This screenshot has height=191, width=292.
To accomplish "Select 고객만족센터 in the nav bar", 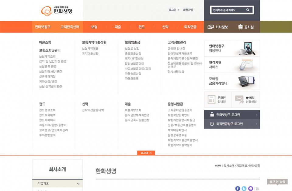I will 70,27.
